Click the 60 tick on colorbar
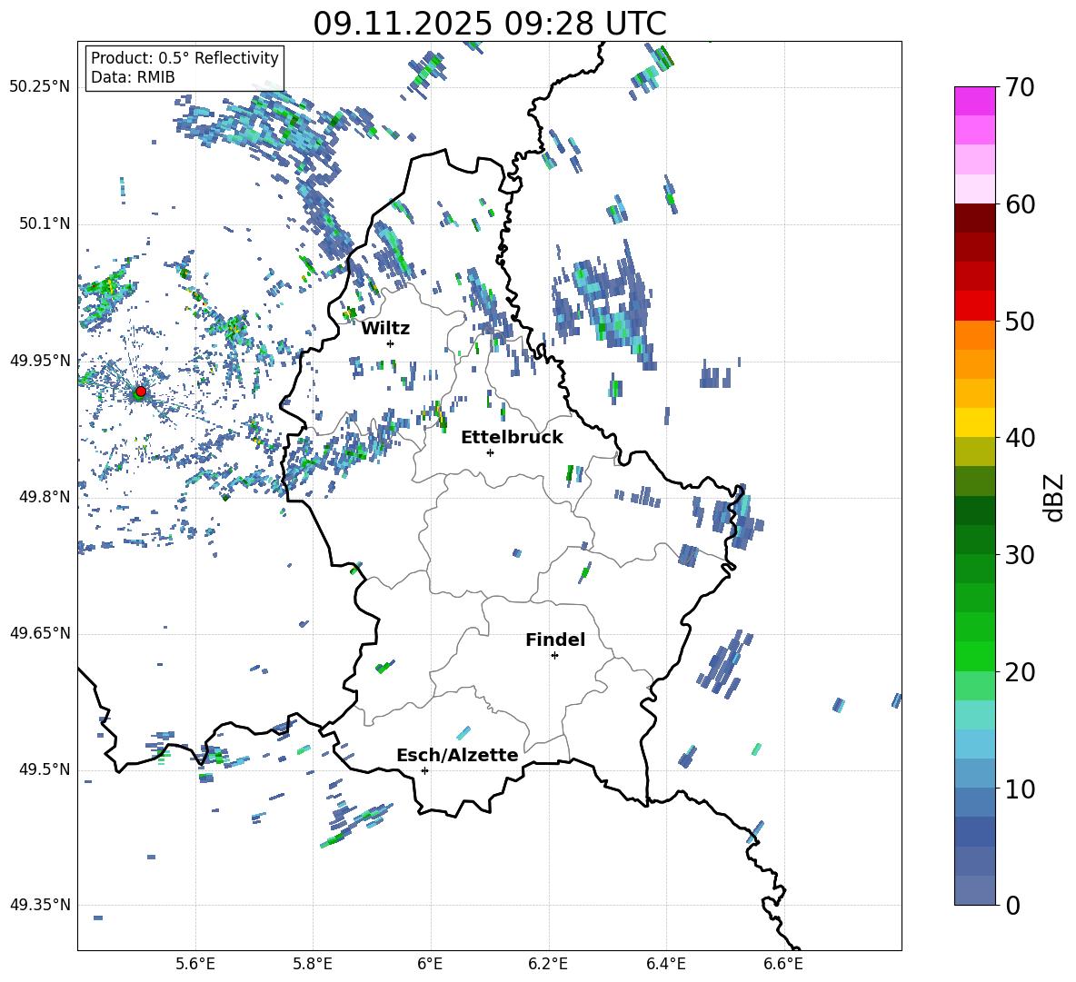This screenshot has height=982, width=1076. tap(1021, 204)
